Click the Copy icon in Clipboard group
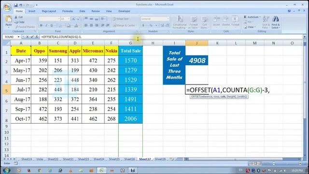Screen dimensions: 309x174 pyautogui.click(x=16, y=22)
